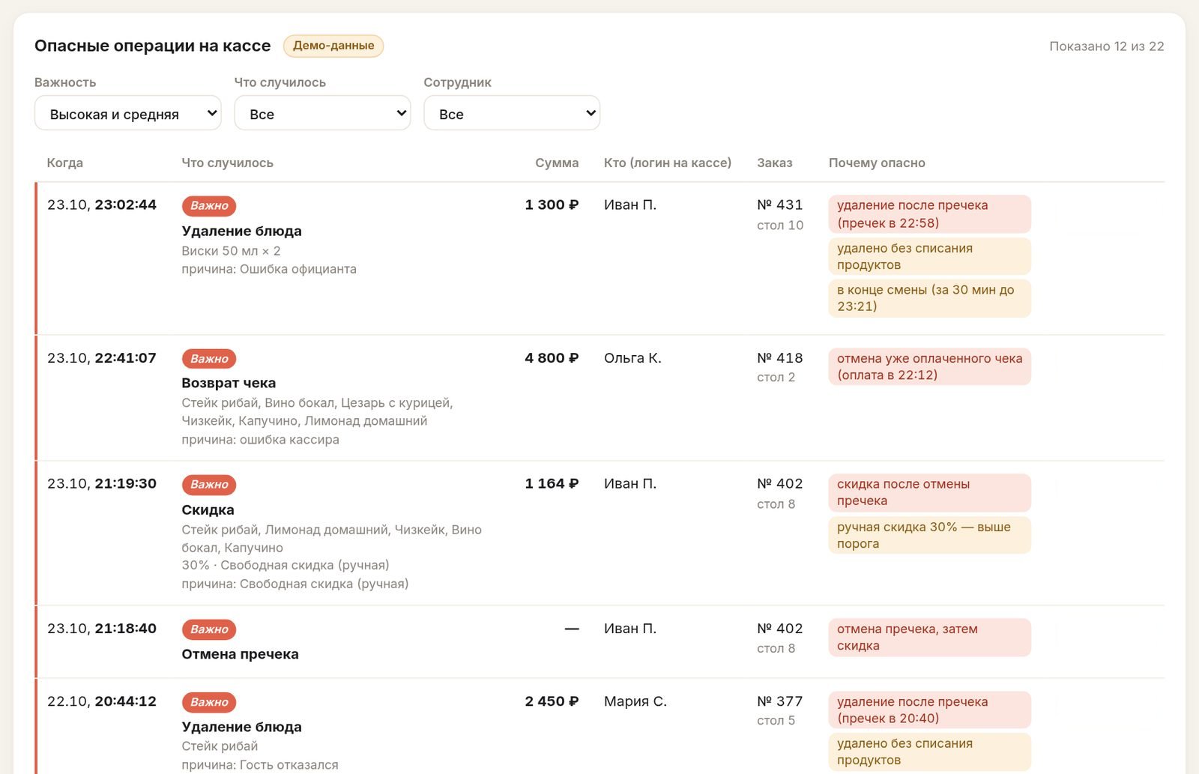Click employee name Мария С.

tap(635, 701)
